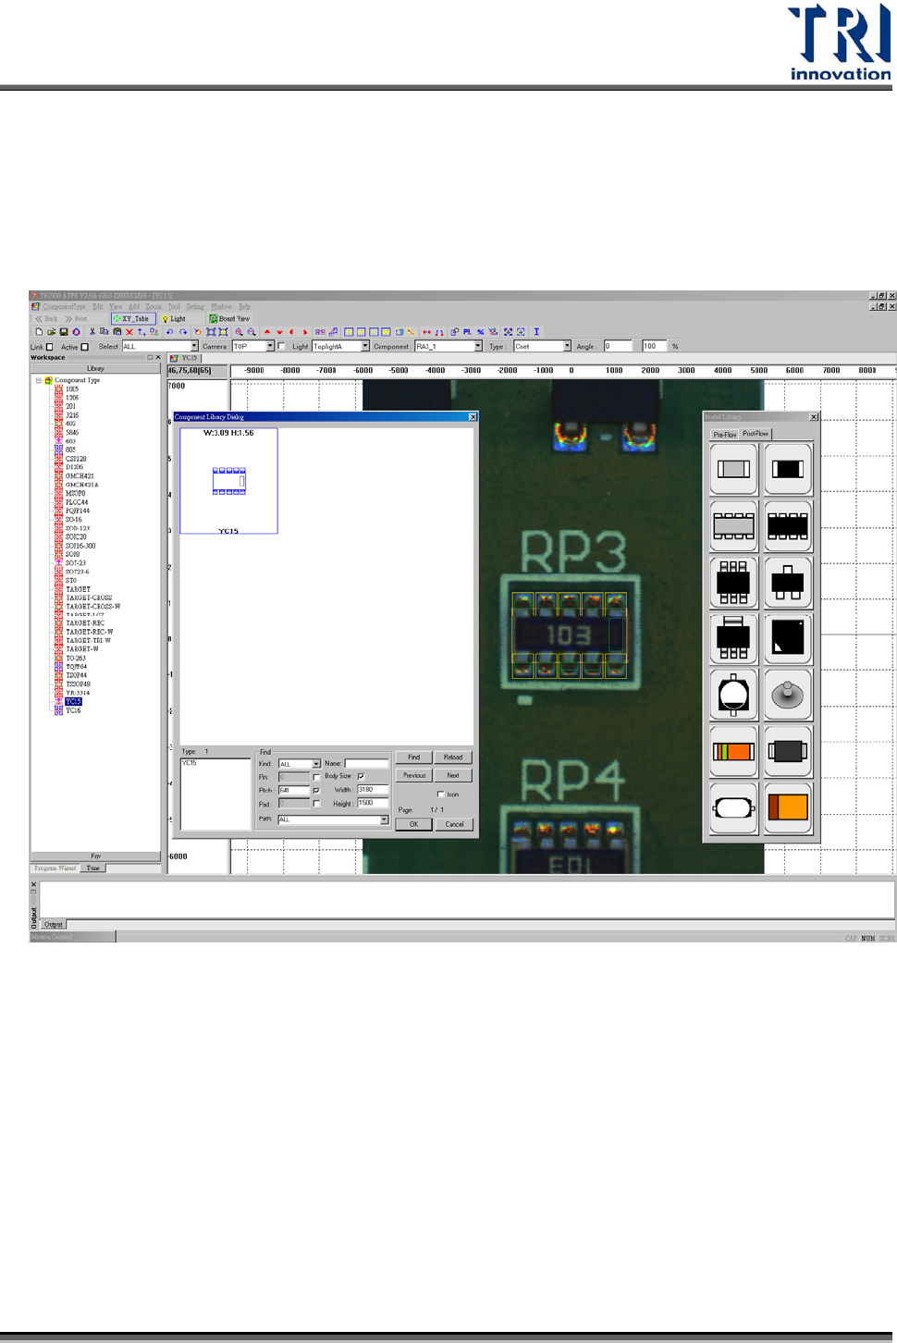
Task: Uncheck the Body Size checkbox
Action: 361,776
